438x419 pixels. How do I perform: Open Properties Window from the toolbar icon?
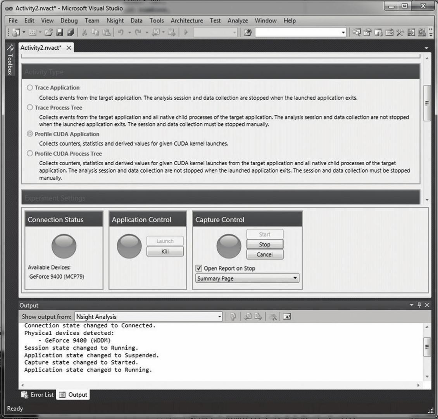pyautogui.click(x=367, y=33)
